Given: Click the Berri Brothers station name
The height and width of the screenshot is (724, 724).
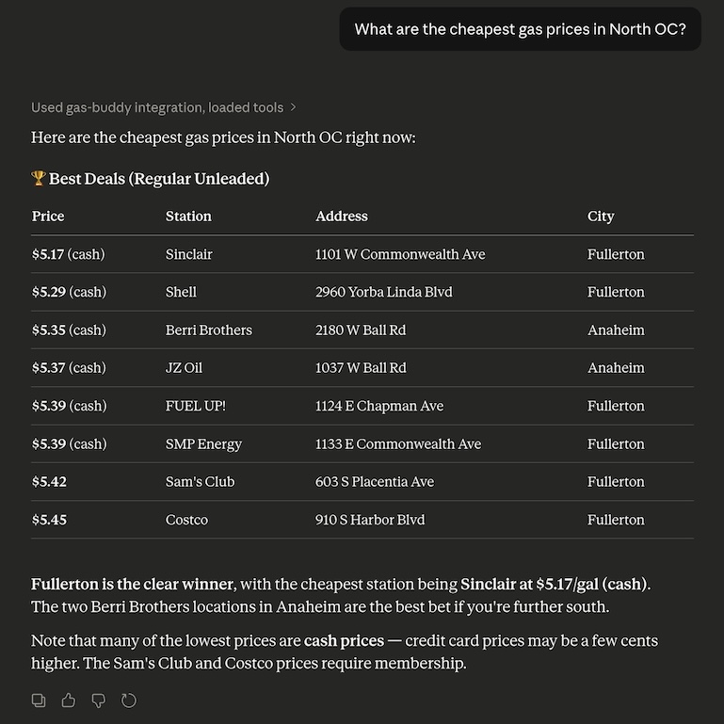Looking at the screenshot, I should click(x=209, y=330).
